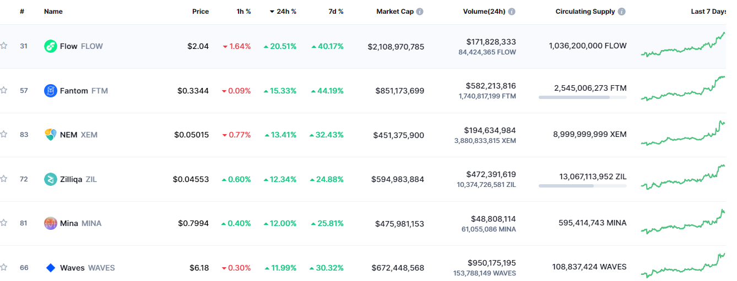The image size is (737, 281).
Task: Click Mina volume $48,808,114
Action: click(493, 218)
